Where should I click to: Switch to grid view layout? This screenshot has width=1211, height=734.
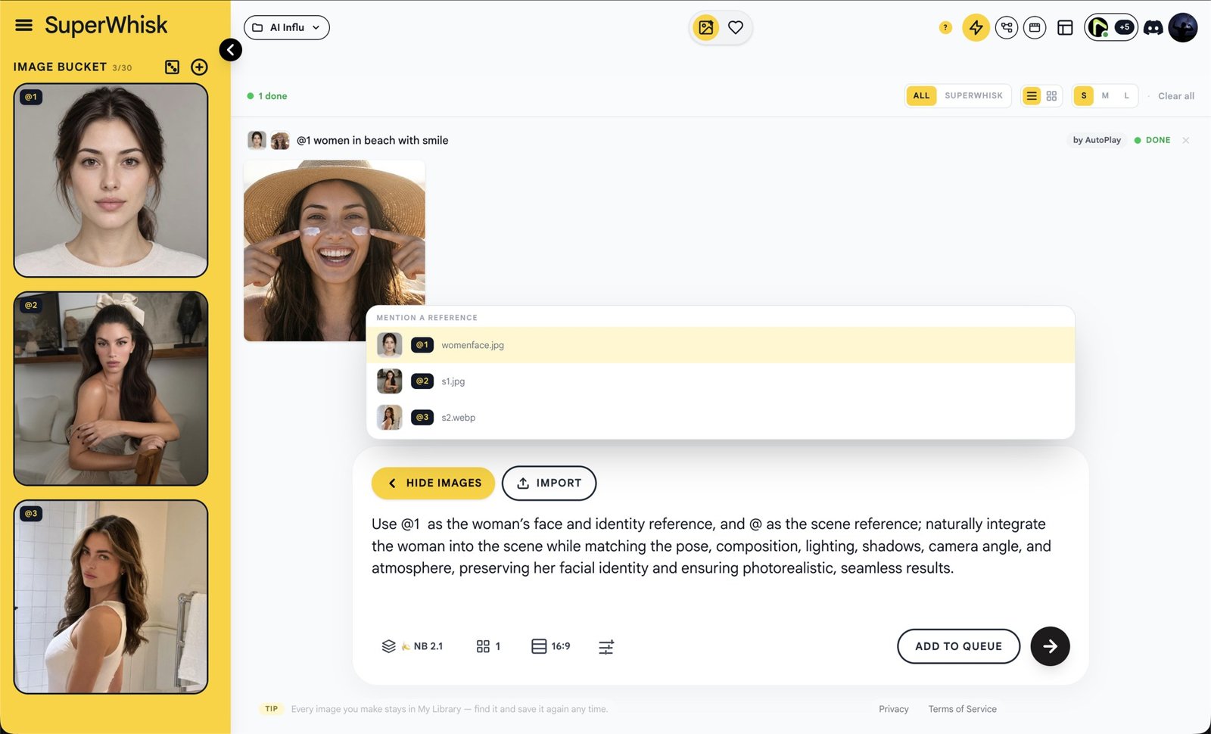click(x=1051, y=96)
